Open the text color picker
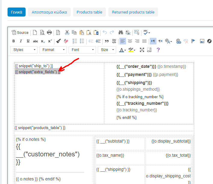This screenshot has height=184, width=213. tap(122, 50)
